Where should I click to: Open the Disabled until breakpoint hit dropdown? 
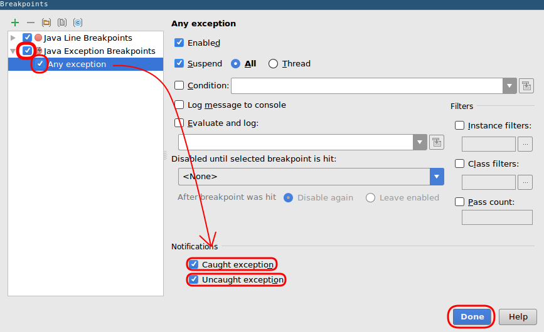click(437, 177)
